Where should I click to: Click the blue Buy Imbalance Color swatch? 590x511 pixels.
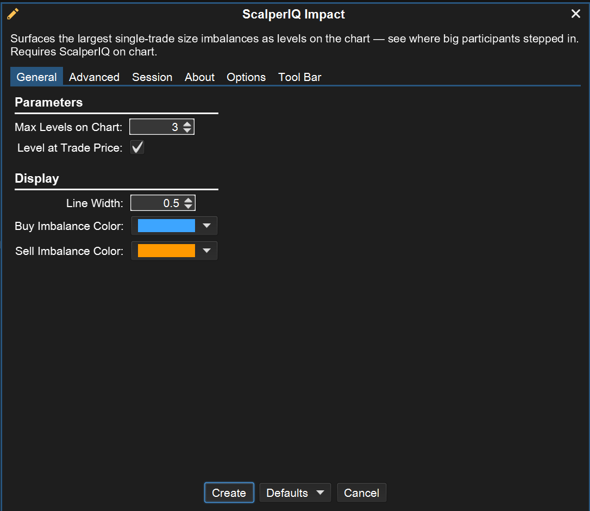[166, 226]
